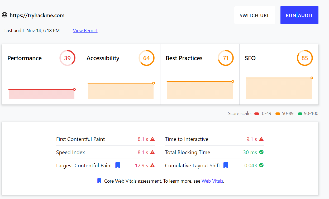Click the SEO trend chart endpoint marker
329x199 pixels.
312,78
